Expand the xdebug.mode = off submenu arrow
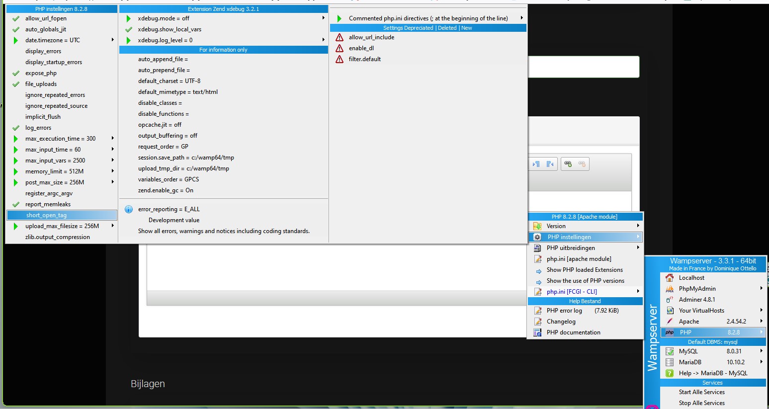Image resolution: width=769 pixels, height=409 pixels. [323, 18]
